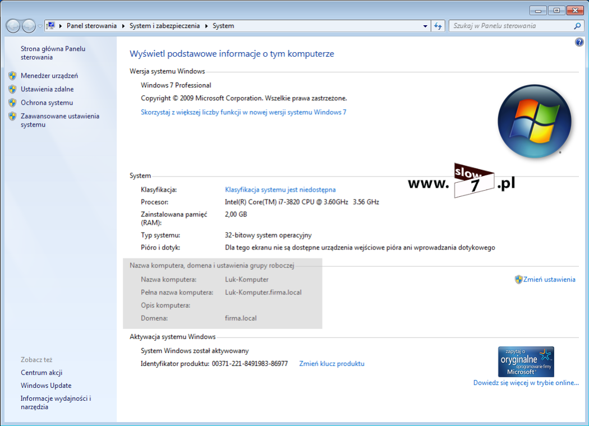Open the recent pages dropdown arrow
The image size is (589, 426).
pos(40,26)
